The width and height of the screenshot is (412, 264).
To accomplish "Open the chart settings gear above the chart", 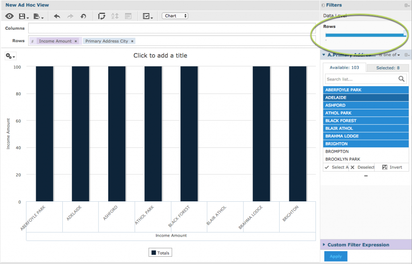I will click(9, 55).
